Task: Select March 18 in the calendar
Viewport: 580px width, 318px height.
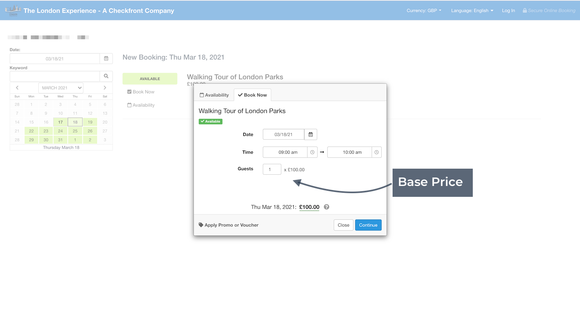Action: click(x=75, y=122)
